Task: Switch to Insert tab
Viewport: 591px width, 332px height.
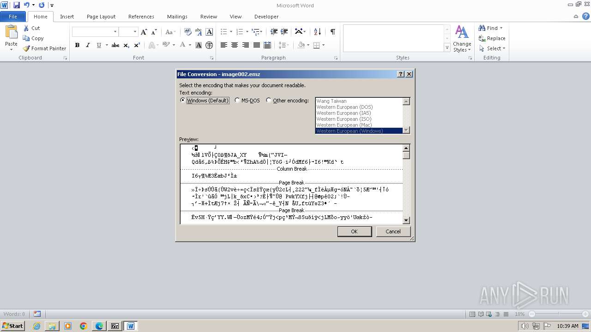Action: tap(67, 17)
